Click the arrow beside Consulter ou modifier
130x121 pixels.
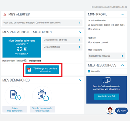[x=122, y=56]
